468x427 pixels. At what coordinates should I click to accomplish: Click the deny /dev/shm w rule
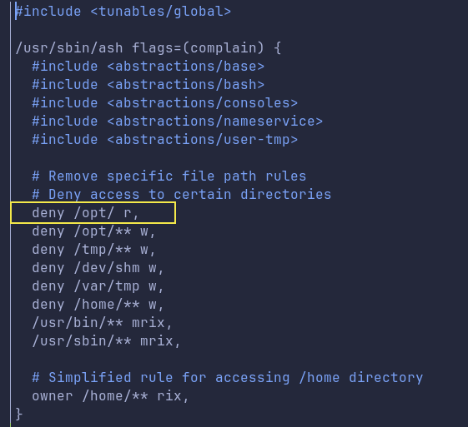98,268
